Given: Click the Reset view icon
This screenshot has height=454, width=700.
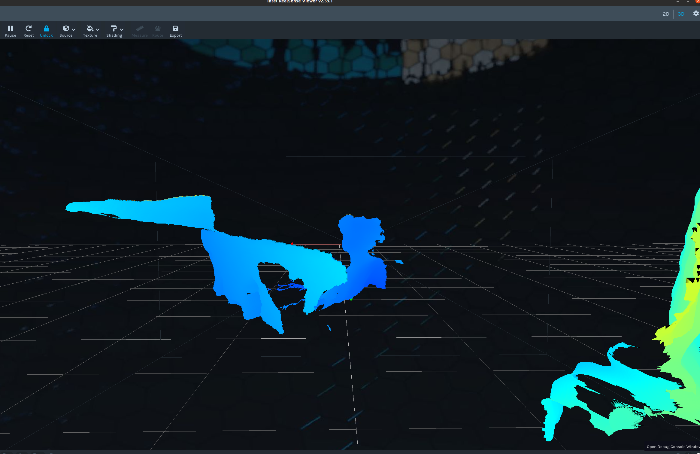Looking at the screenshot, I should click(x=29, y=29).
